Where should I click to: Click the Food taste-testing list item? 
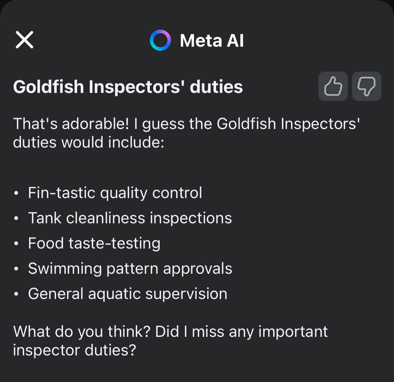tap(94, 243)
